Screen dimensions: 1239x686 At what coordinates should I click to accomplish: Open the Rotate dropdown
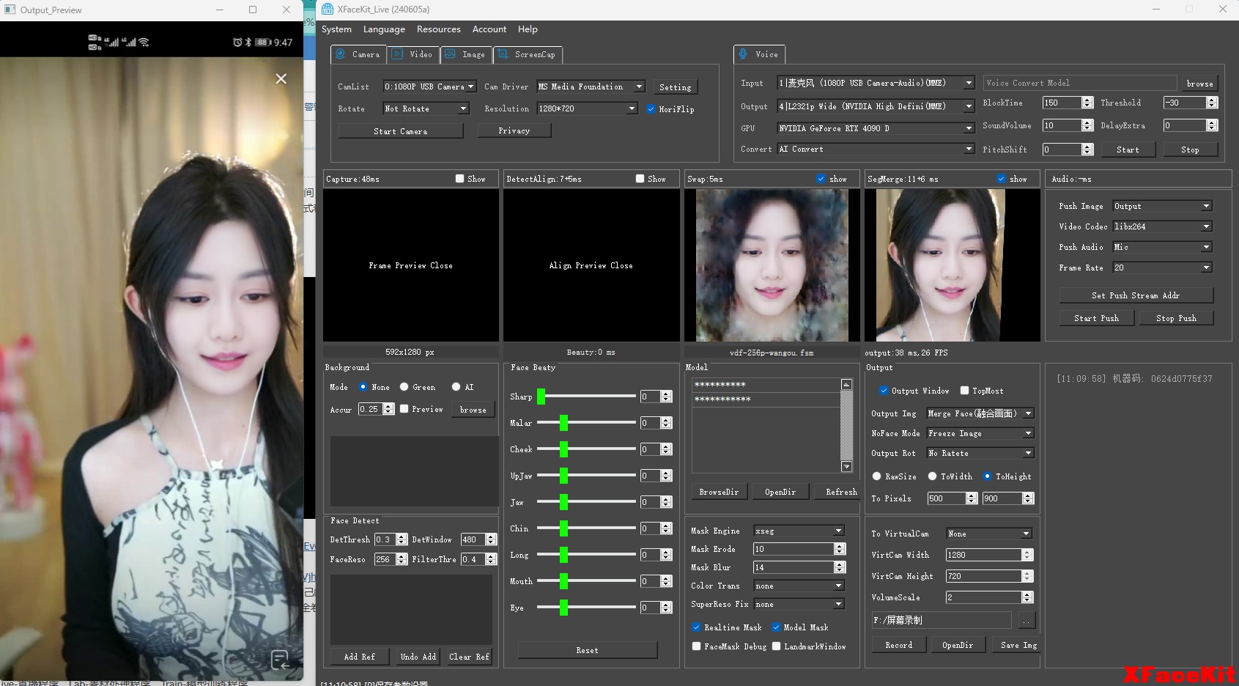coord(426,108)
